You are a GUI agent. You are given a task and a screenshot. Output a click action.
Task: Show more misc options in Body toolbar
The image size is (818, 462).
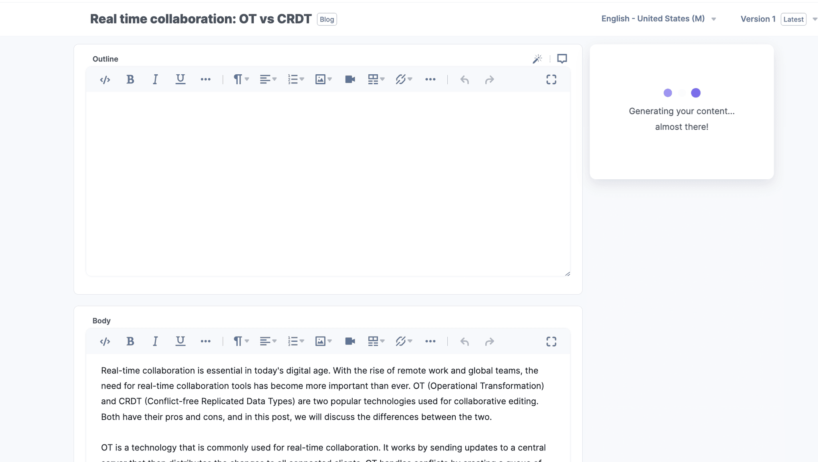coord(430,341)
